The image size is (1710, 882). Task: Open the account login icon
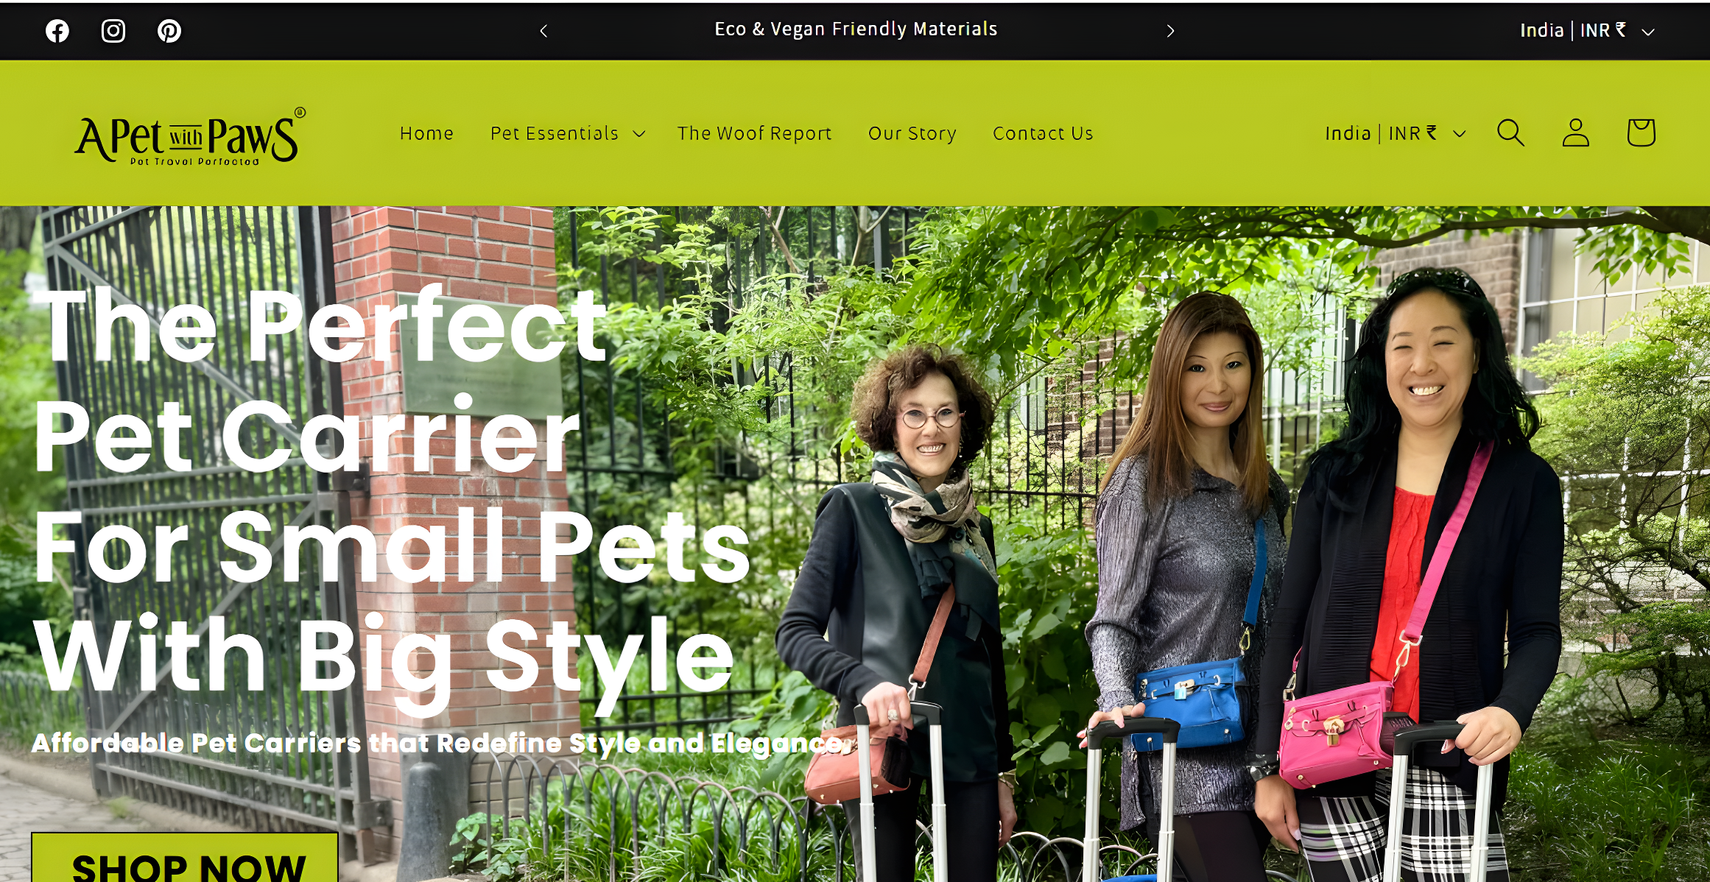click(x=1576, y=133)
